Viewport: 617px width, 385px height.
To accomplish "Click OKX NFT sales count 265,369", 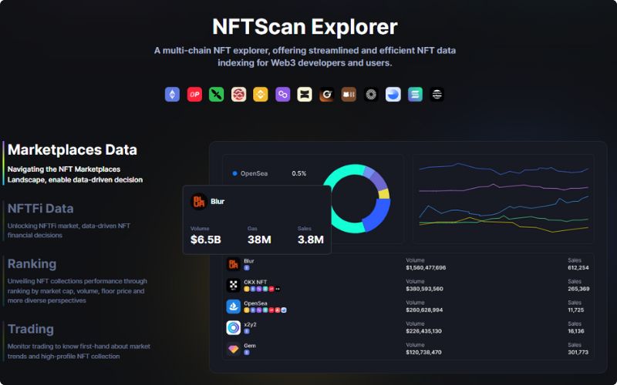I will tap(578, 289).
